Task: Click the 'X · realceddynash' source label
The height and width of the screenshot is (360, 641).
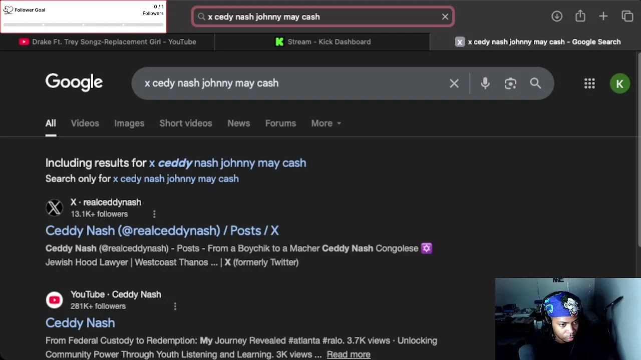Action: (x=106, y=202)
